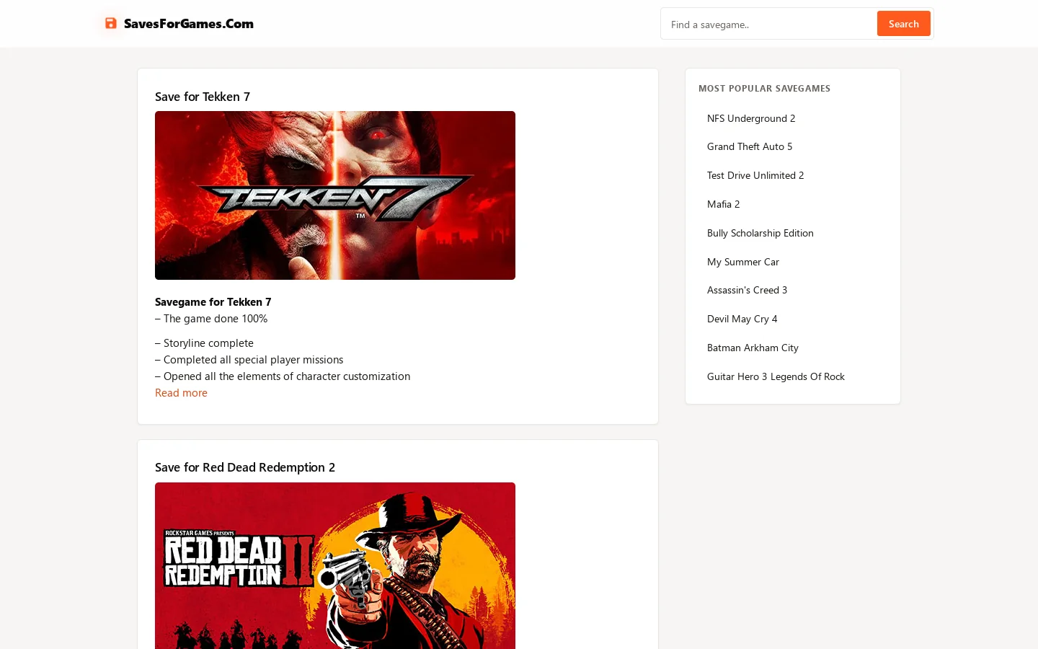Click "Opened all the elements of character customization"
This screenshot has width=1038, height=649.
[283, 376]
